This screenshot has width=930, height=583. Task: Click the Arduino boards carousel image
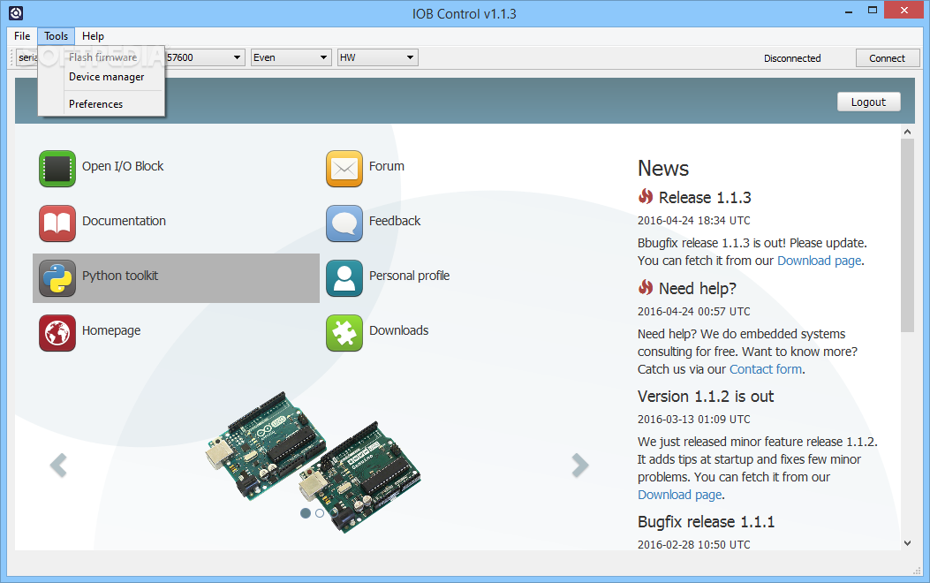314,461
